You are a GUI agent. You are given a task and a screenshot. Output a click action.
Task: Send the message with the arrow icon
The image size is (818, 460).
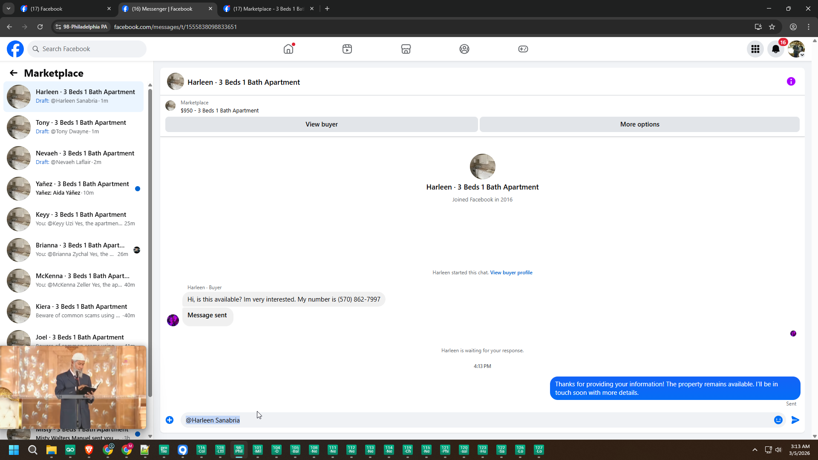tap(795, 420)
